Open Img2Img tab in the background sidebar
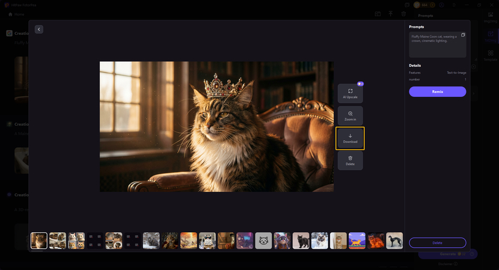 pyautogui.click(x=491, y=17)
